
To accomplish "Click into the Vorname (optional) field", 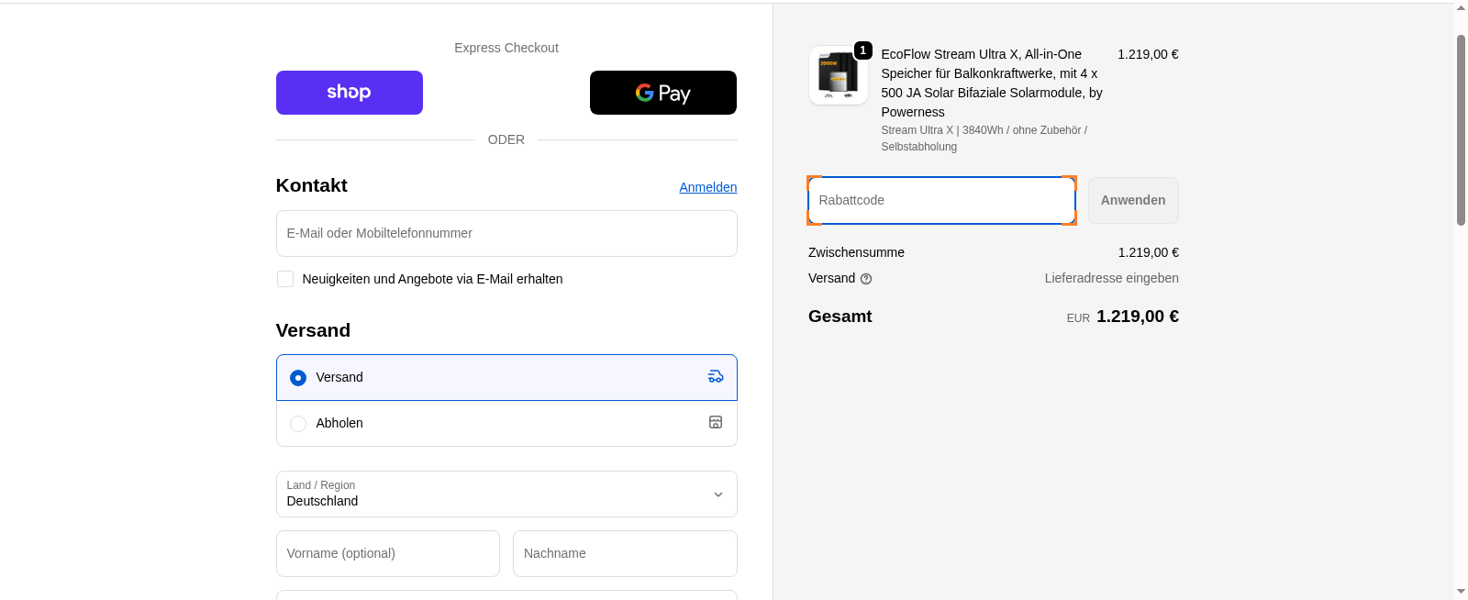I will pos(387,554).
